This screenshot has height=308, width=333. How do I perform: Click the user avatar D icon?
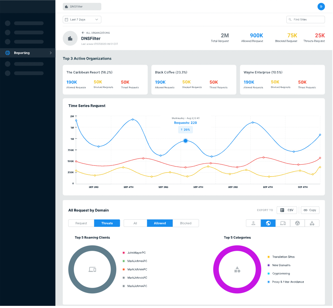tap(322, 6)
